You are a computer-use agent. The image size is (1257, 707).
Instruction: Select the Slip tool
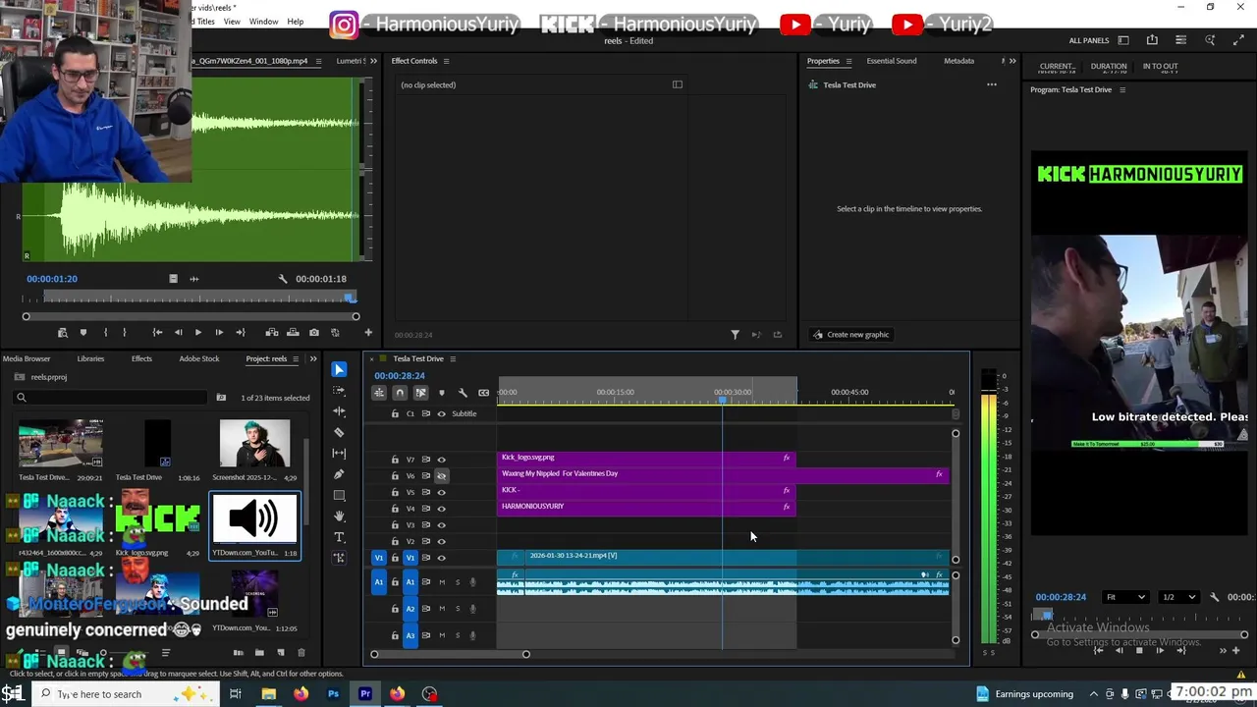click(339, 453)
